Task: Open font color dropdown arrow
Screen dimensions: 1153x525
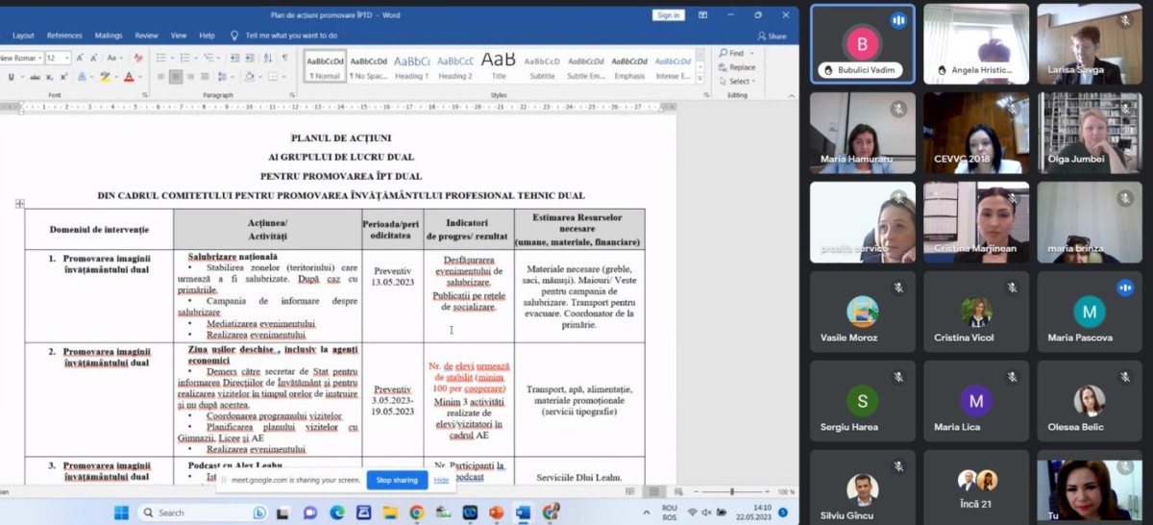Action: [140, 77]
